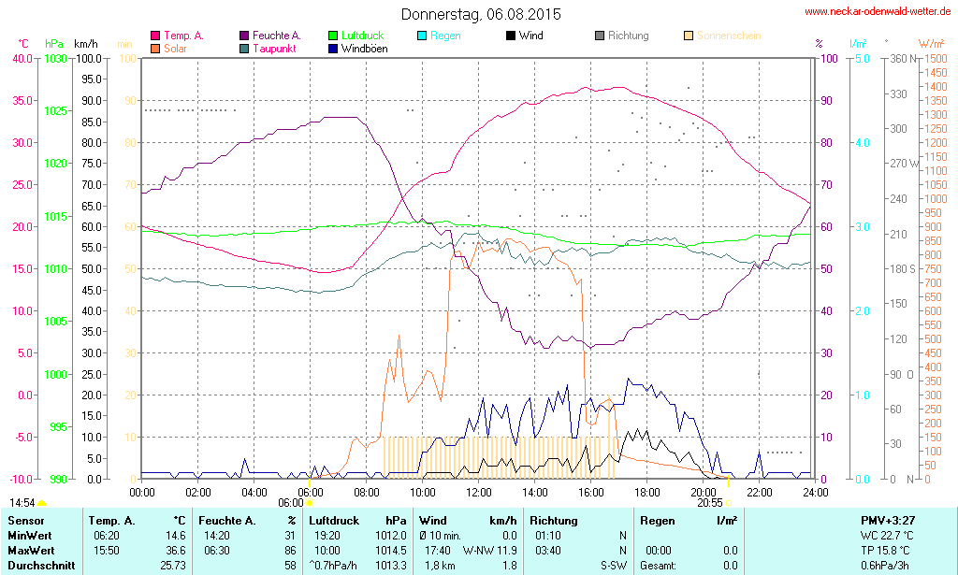Viewport: 958px width, 575px height.
Task: Click the yellow sun dot beside 14:54
Action: point(42,503)
